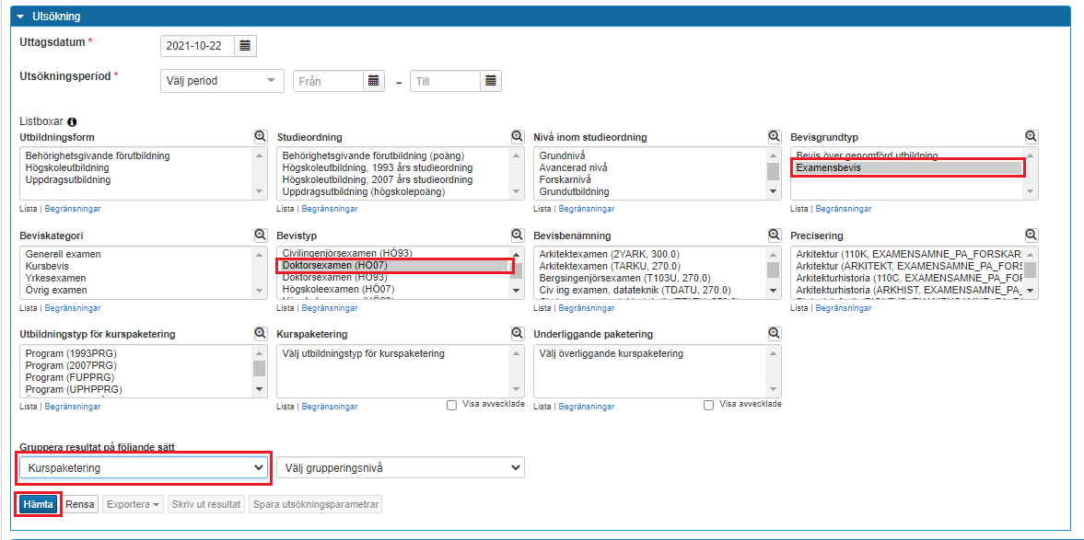Click the Rensa button
Screen dimensions: 1084x540
tap(80, 504)
